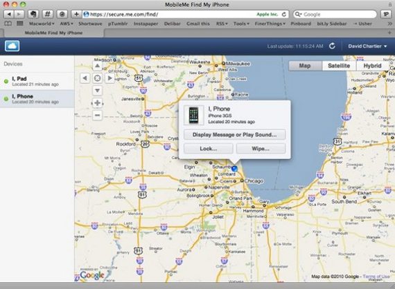Open the Pinboard bookmark
395x289 pixels.
tap(301, 24)
